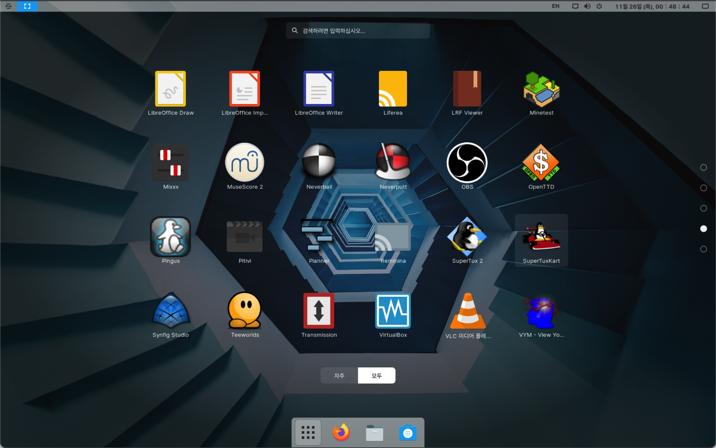The image size is (716, 448).
Task: Launch Teeworlds
Action: coord(245,315)
